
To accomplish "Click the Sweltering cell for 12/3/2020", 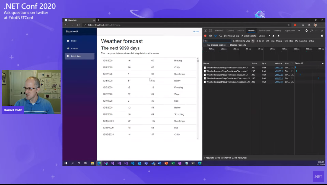I will 179,74.
